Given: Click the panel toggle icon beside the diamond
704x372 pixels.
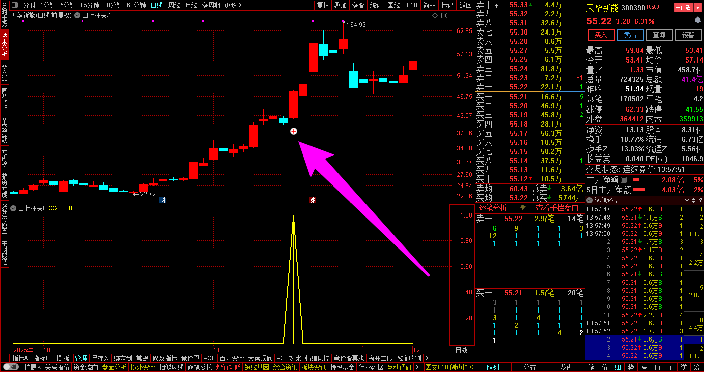Looking at the screenshot, I should click(444, 15).
